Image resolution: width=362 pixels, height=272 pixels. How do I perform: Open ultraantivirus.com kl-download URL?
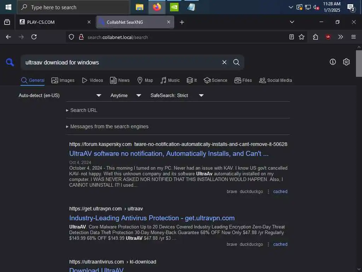coord(113,262)
